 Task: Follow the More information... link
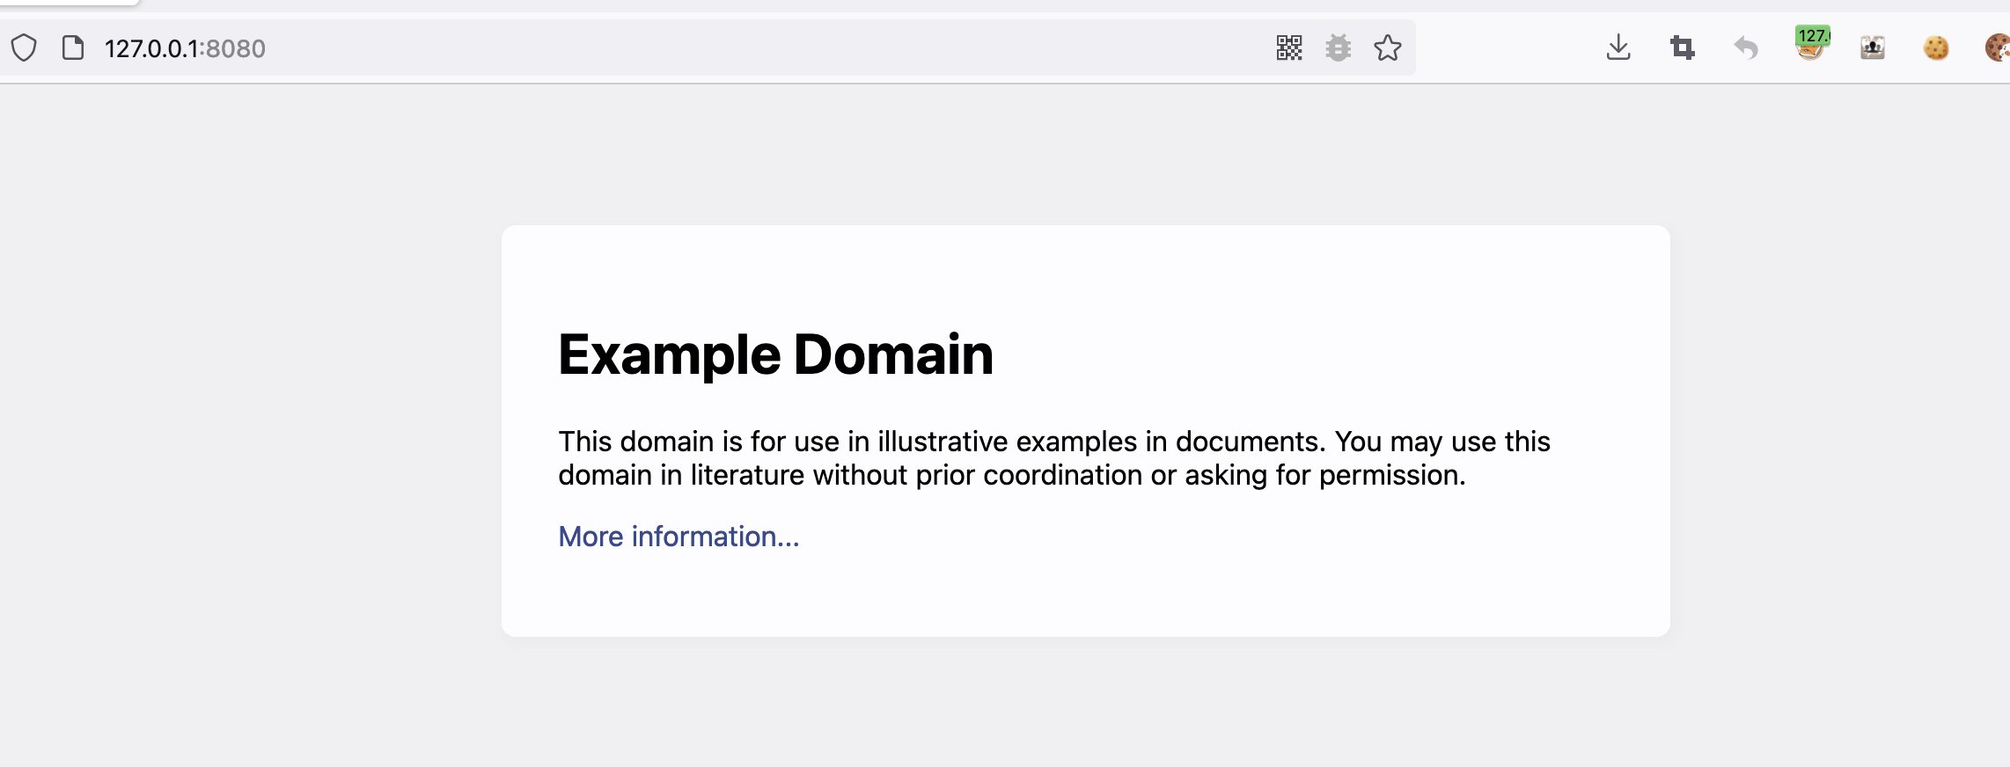point(679,537)
